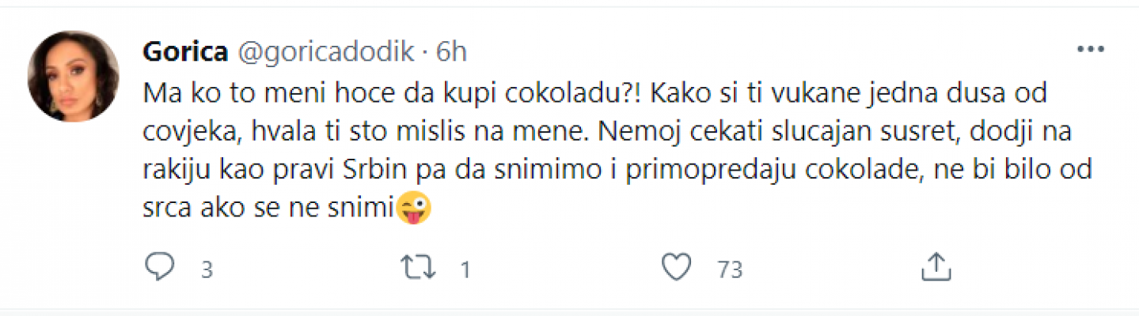Open the share tweet icon
Screen dimensions: 1139x316
tap(936, 268)
